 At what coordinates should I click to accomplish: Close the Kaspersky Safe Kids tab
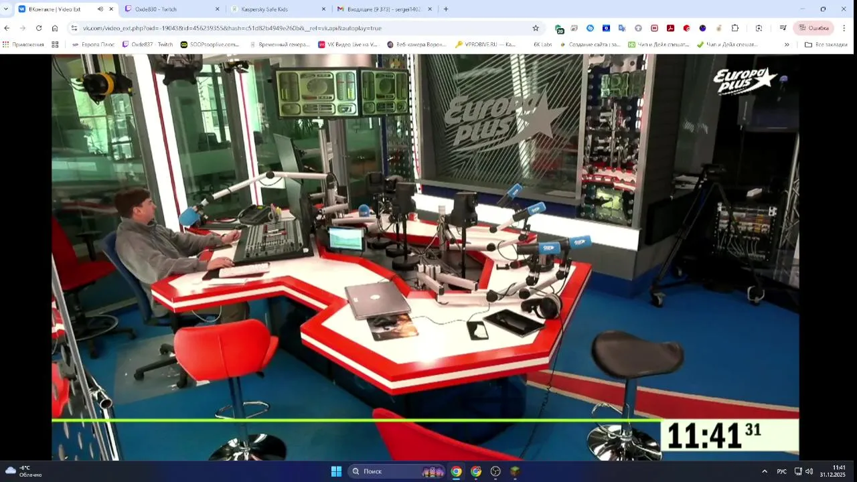pos(323,9)
